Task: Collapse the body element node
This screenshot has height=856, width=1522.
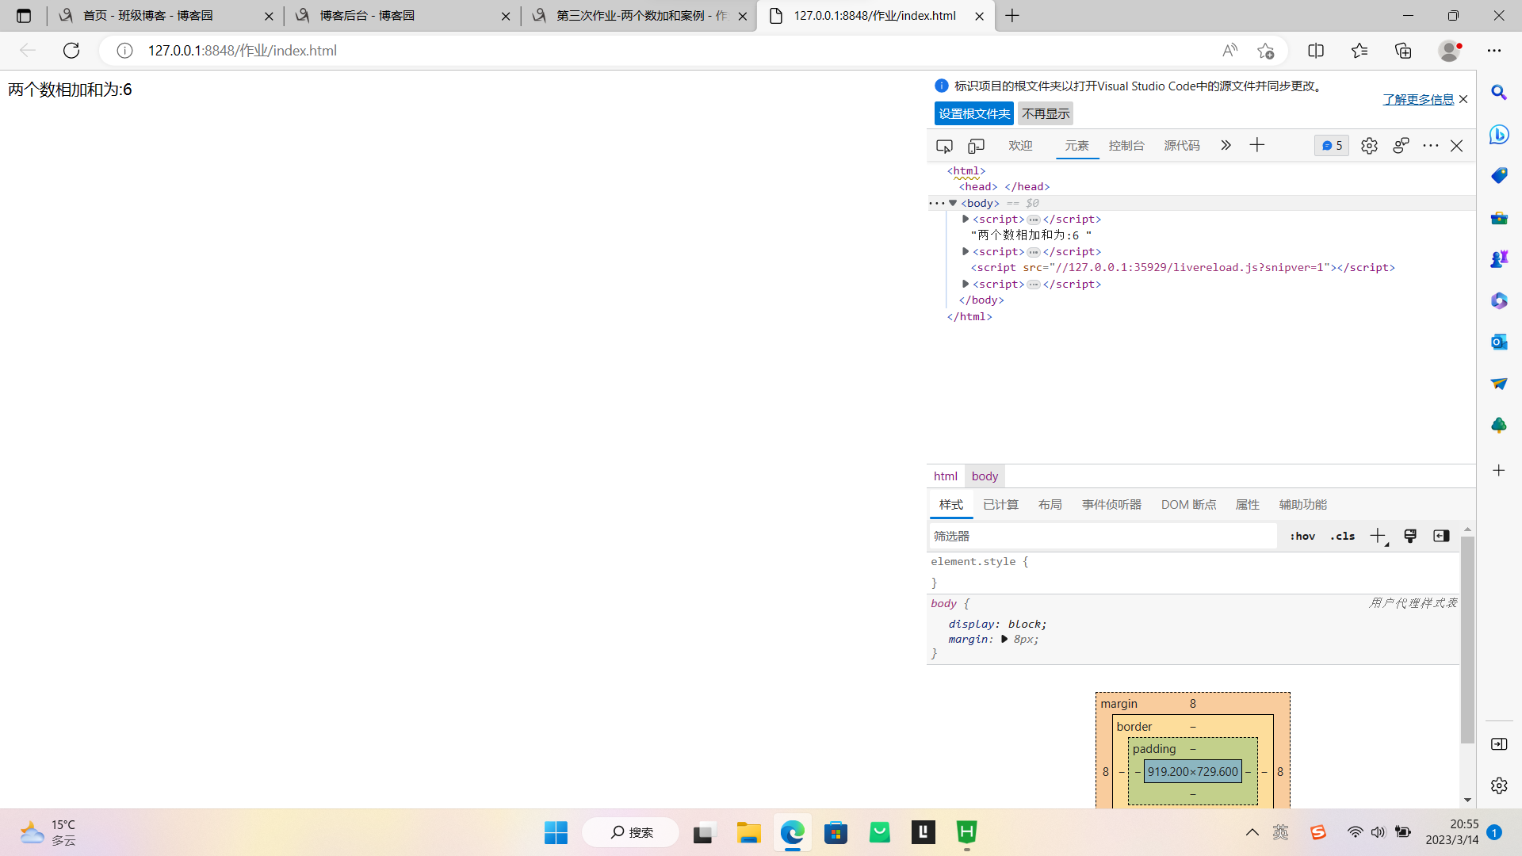Action: tap(953, 203)
